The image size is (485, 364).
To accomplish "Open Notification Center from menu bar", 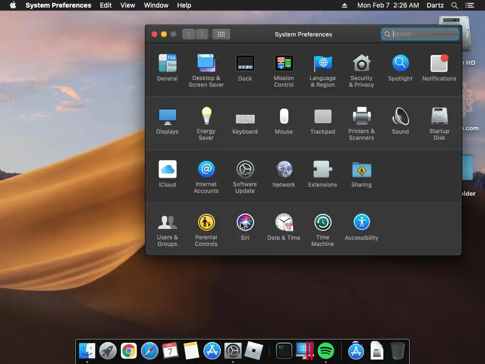I will [469, 5].
